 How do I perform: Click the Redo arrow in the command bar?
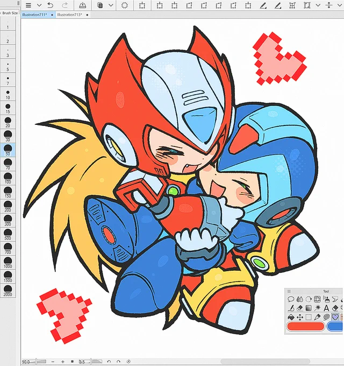(x=65, y=5)
